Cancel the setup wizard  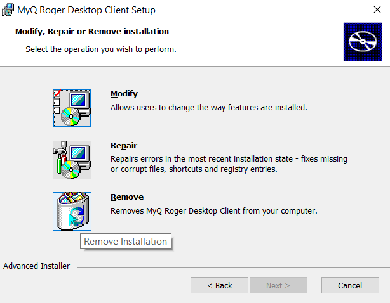point(350,285)
